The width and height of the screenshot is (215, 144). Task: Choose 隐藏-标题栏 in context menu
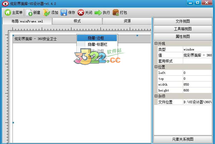pos(97,44)
